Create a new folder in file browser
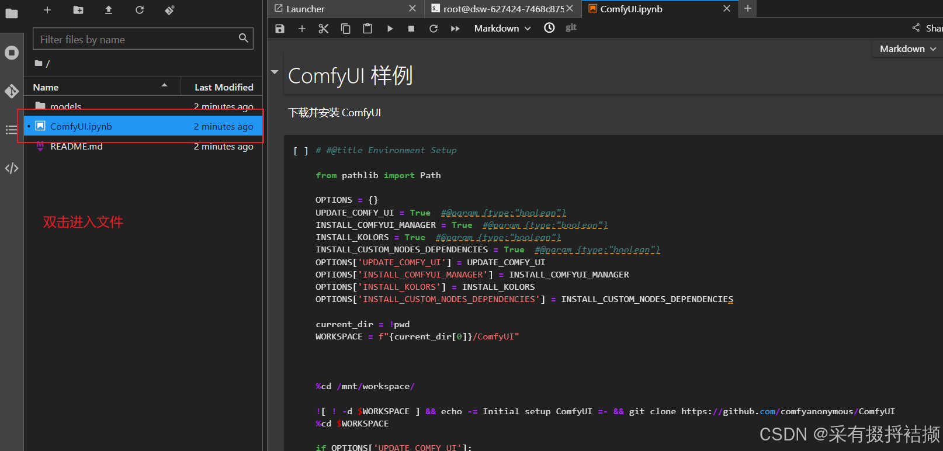The height and width of the screenshot is (451, 943). click(x=78, y=10)
